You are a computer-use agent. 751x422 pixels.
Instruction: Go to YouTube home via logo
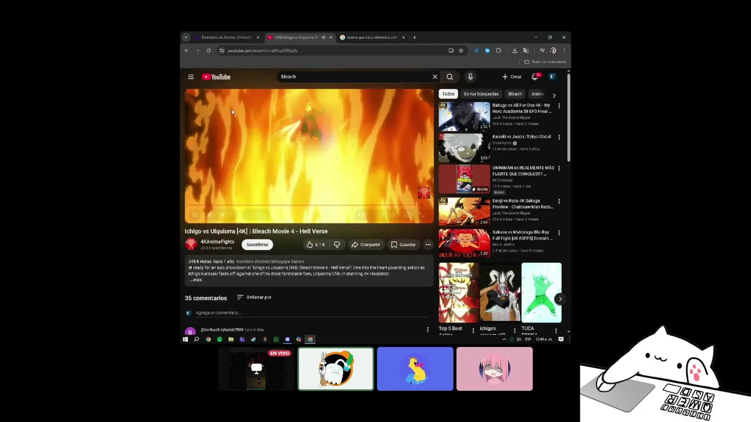click(216, 77)
